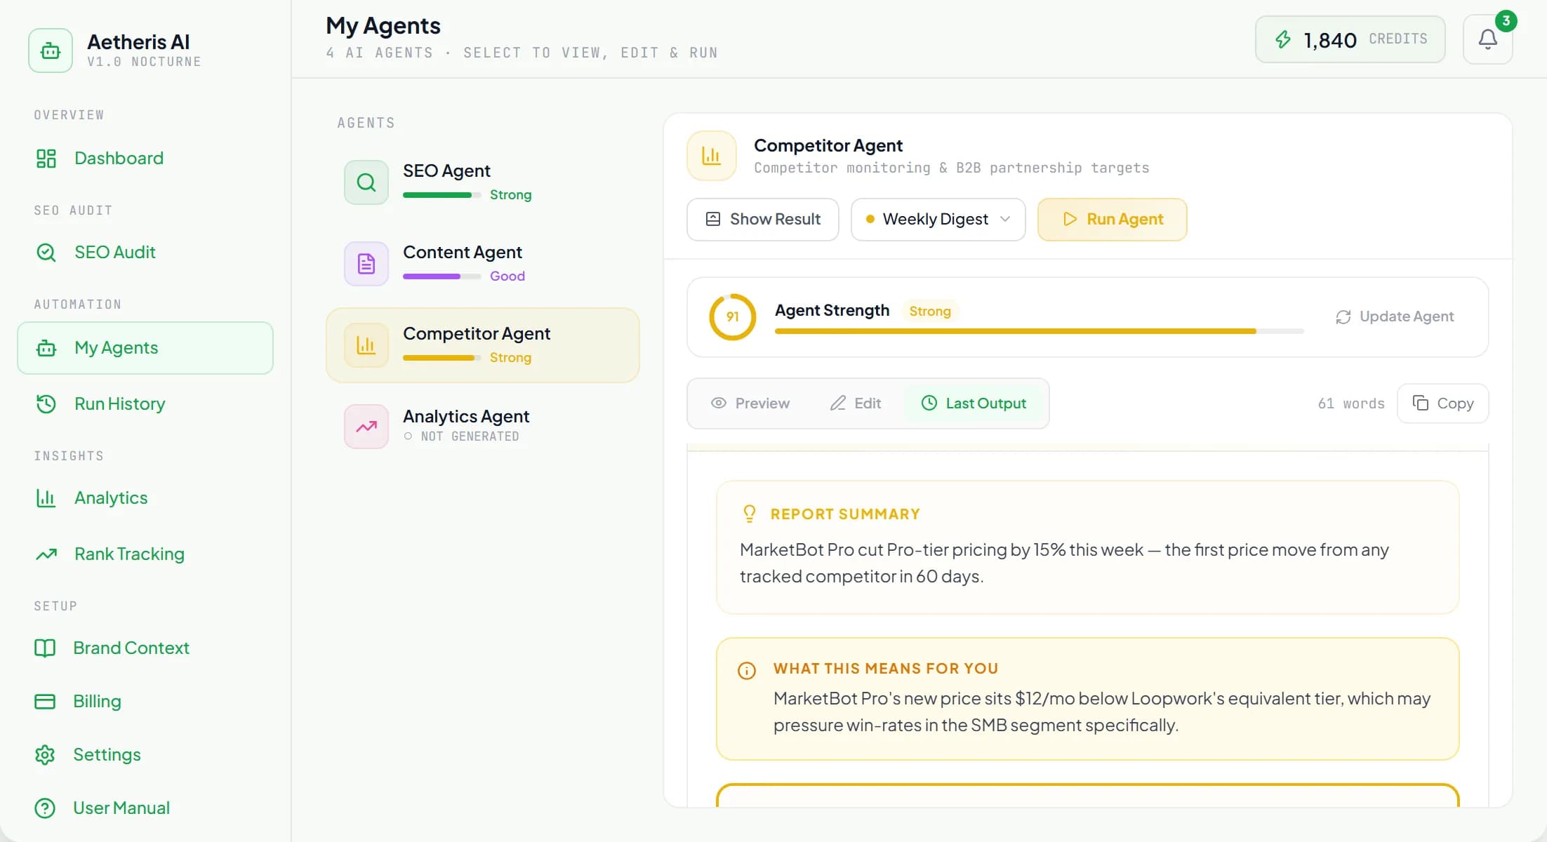Click the 61 words count
The height and width of the screenshot is (842, 1547).
click(x=1351, y=403)
